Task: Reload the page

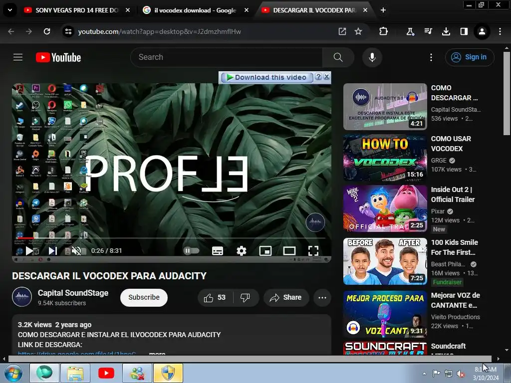Action: coord(47,31)
